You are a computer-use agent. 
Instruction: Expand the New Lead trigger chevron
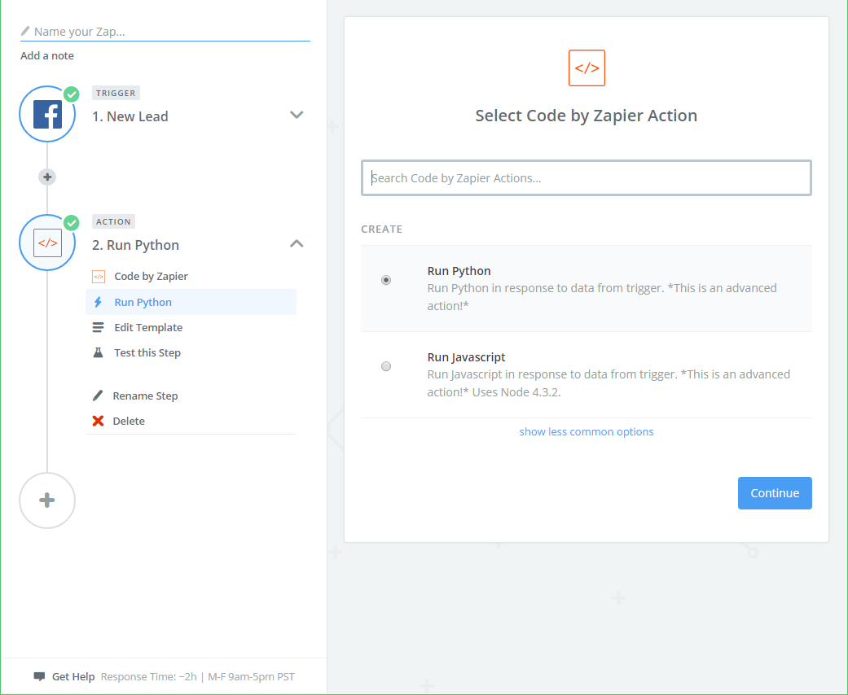pos(297,115)
